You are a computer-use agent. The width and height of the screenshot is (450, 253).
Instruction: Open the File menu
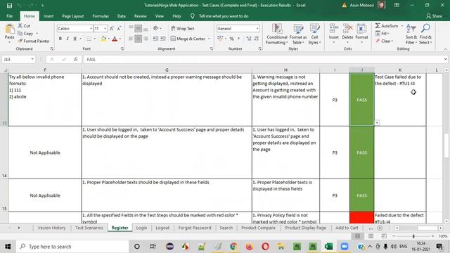[x=9, y=16]
